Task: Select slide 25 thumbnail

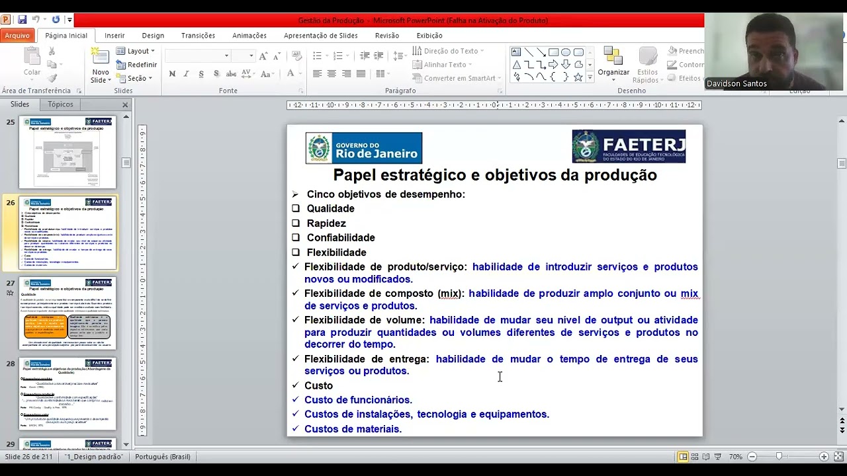Action: click(x=67, y=152)
